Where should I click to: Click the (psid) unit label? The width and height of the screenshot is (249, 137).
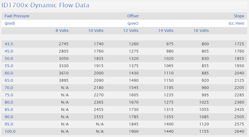(10, 23)
